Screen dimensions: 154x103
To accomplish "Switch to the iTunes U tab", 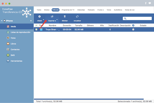I will pos(100,10).
